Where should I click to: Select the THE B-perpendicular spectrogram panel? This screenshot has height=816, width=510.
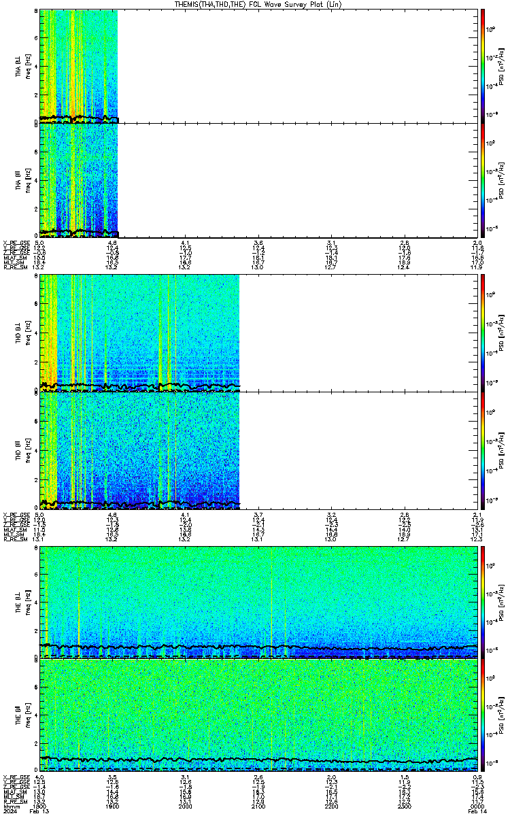coord(258,602)
